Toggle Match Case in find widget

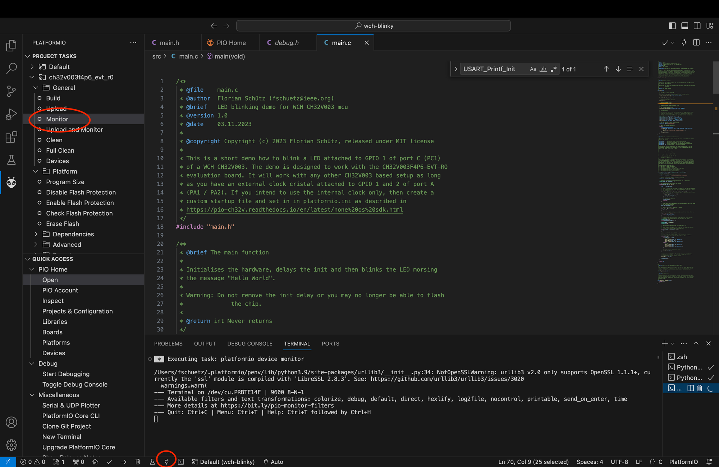point(533,69)
